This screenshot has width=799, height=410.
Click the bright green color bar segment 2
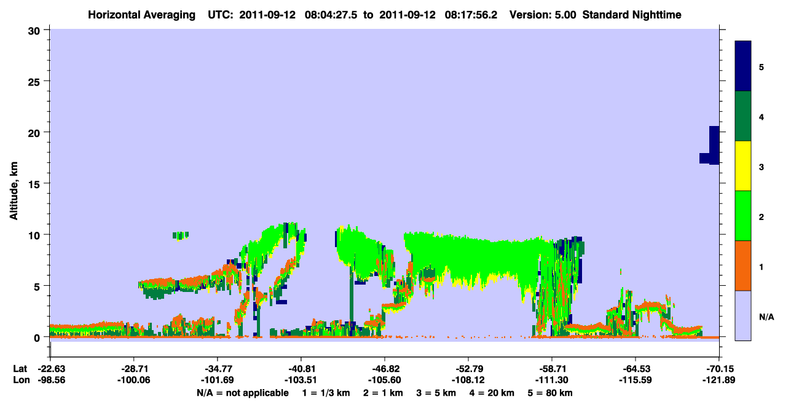(743, 216)
